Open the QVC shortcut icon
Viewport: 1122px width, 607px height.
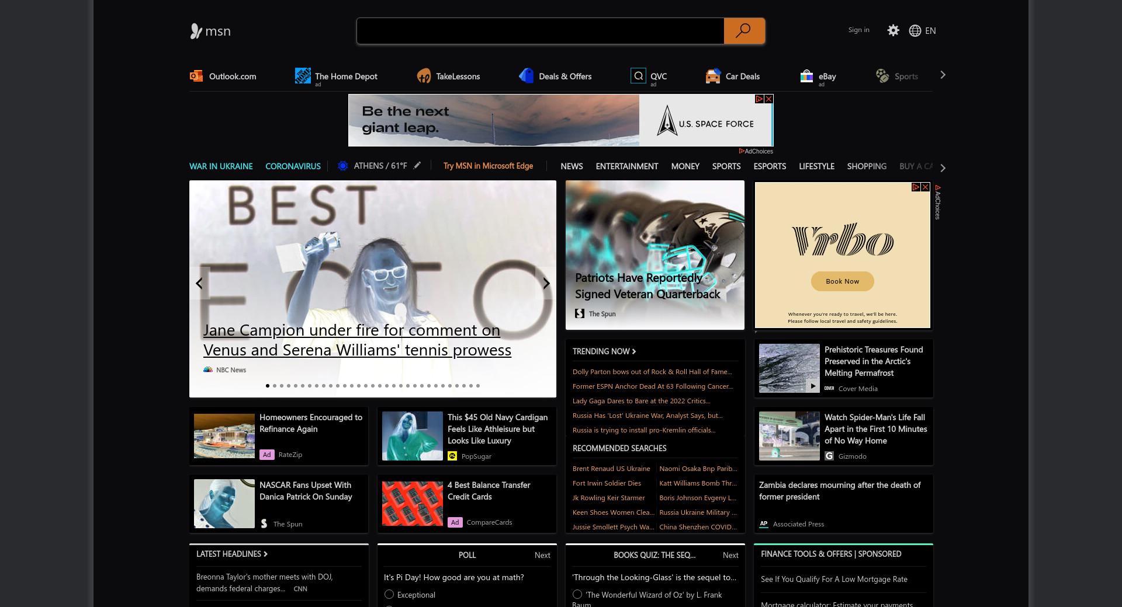(x=638, y=76)
